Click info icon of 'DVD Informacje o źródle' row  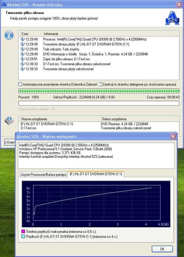tap(22, 54)
